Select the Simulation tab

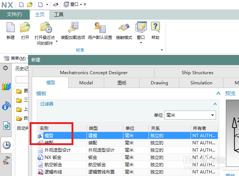click(x=201, y=83)
